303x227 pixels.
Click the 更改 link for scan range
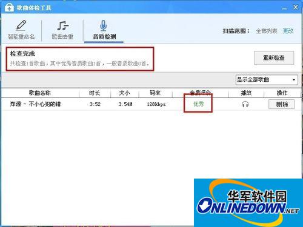pos(288,31)
